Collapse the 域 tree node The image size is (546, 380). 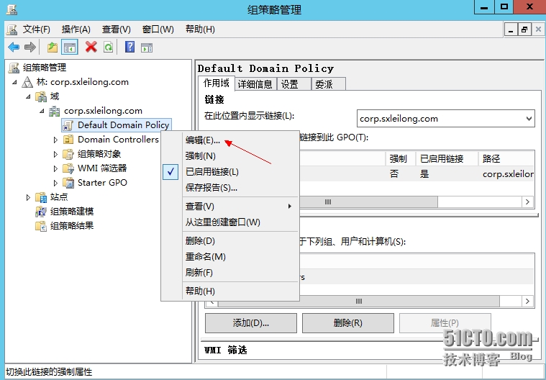pos(28,97)
